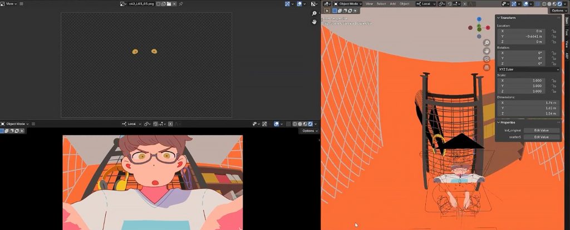Toggle lock on Rotation Z
Screen dimensions: 570x230
553,63
